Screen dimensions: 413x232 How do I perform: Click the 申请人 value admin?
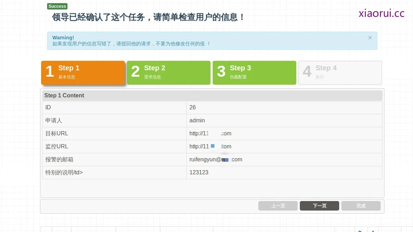click(197, 120)
